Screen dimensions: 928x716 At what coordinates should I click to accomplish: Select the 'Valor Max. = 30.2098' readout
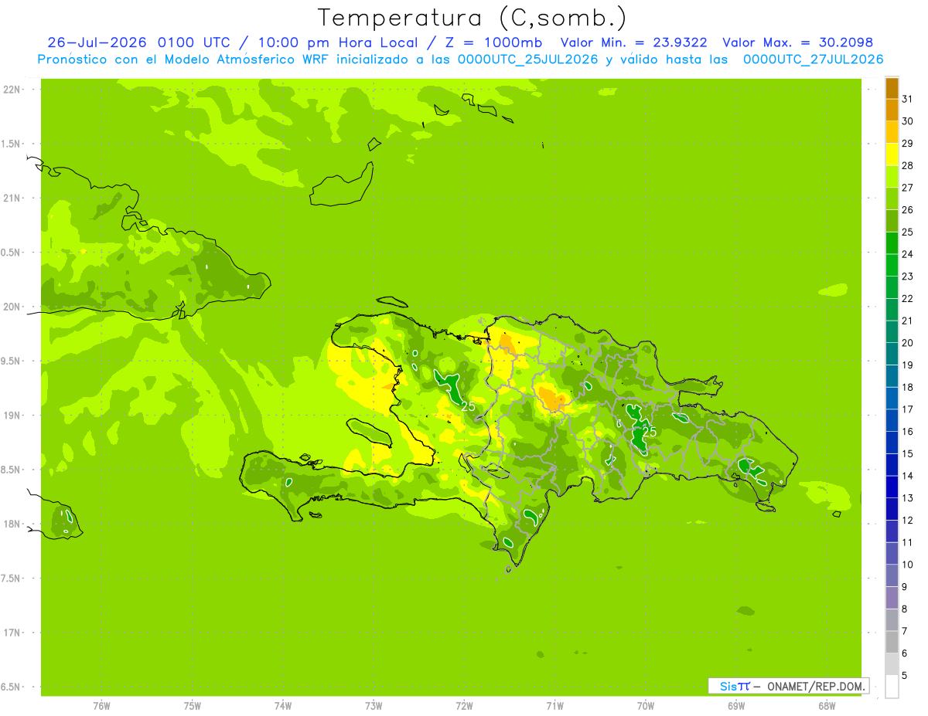click(x=797, y=42)
